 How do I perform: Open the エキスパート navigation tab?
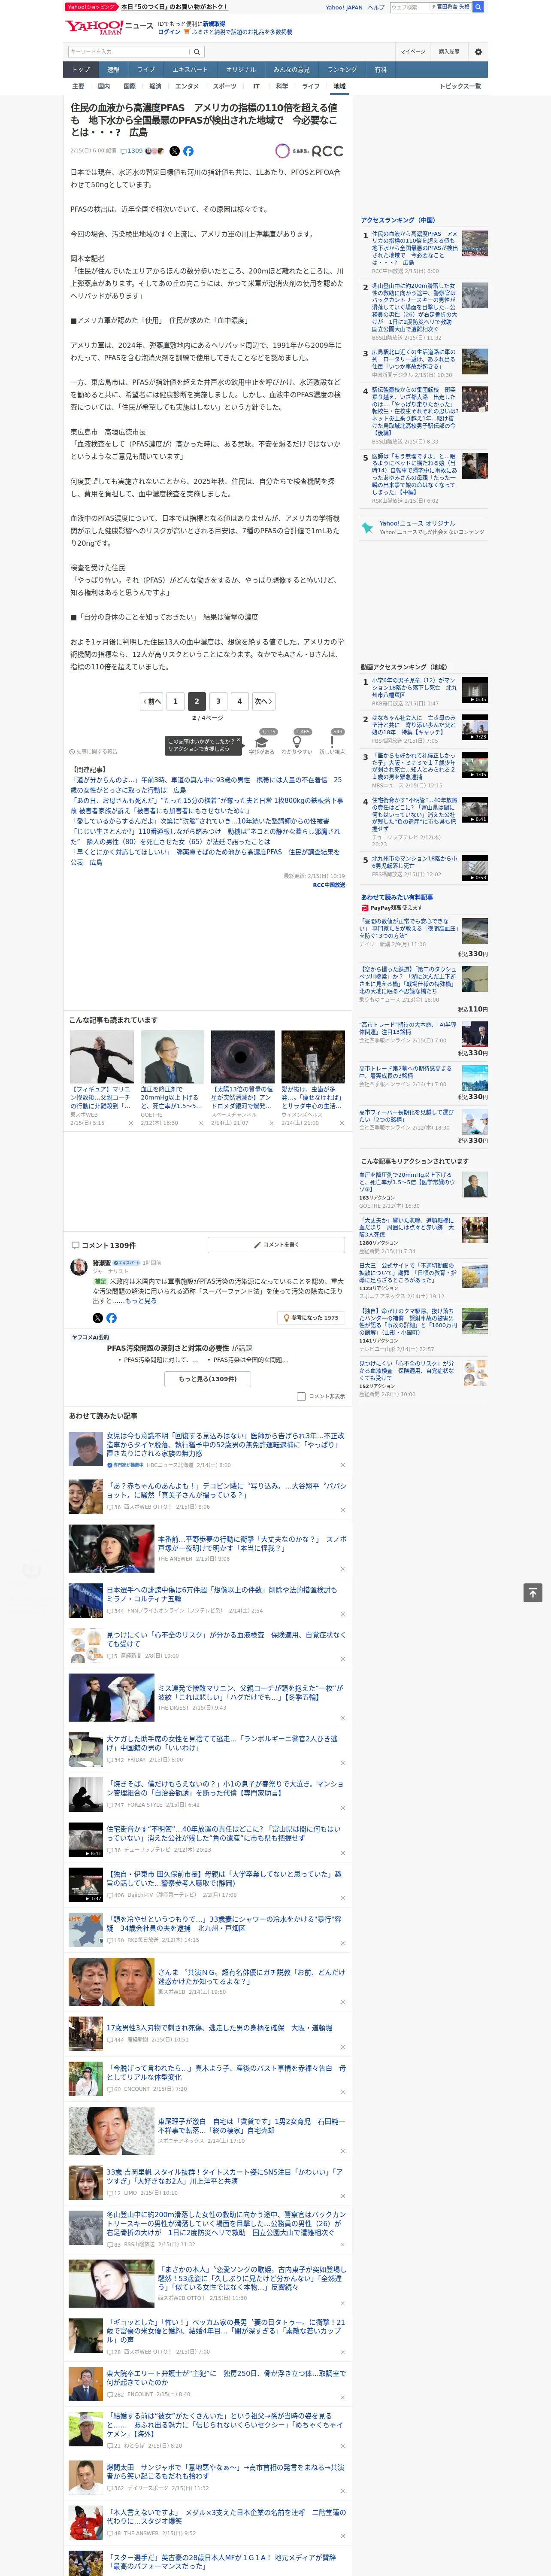(190, 70)
